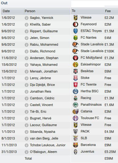The image size is (118, 163).
Task: Open van den Berg, Jelle profile
Action: click(x=44, y=138)
